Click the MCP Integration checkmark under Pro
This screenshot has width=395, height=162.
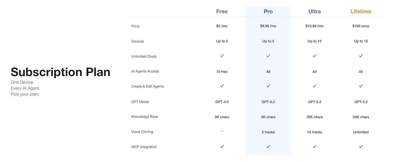pyautogui.click(x=268, y=147)
